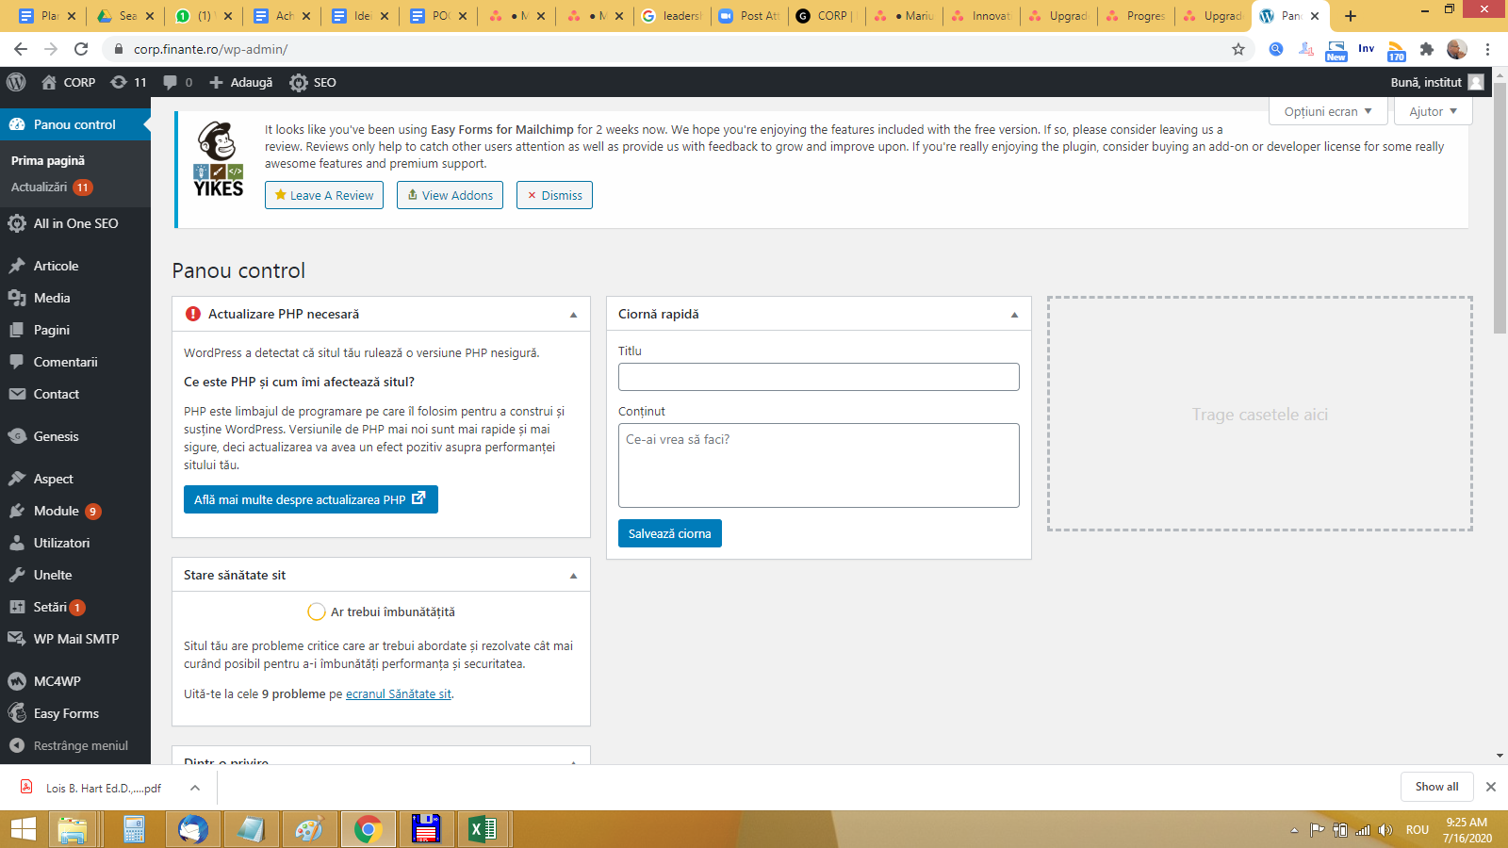1508x848 pixels.
Task: Click the comments bubble icon in admin bar
Action: point(171,82)
